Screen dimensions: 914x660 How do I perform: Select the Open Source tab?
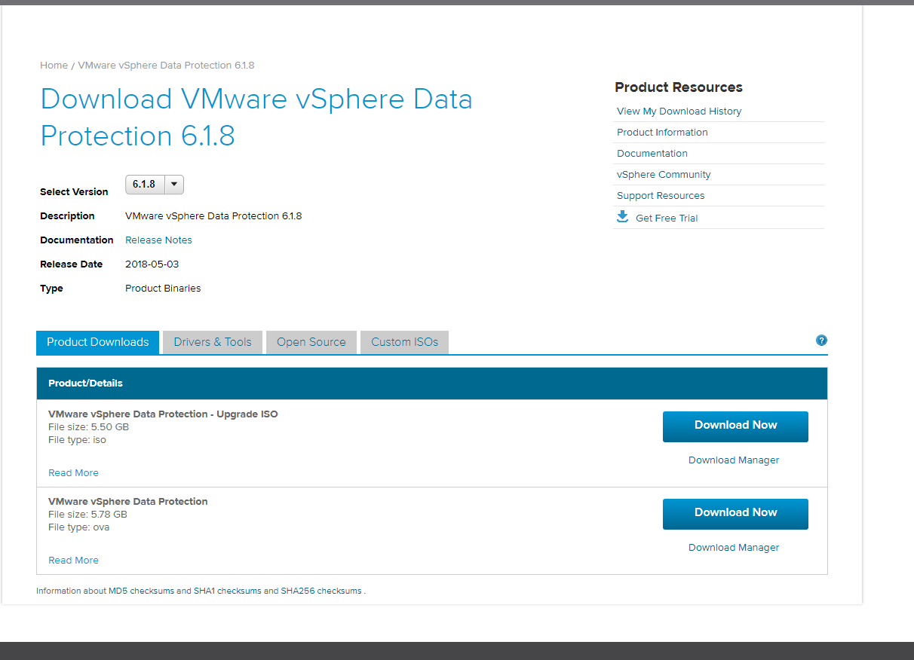[x=311, y=342]
